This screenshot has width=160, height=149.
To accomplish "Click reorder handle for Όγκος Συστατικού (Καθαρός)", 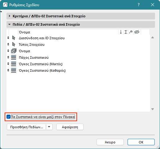I will point(8,70).
